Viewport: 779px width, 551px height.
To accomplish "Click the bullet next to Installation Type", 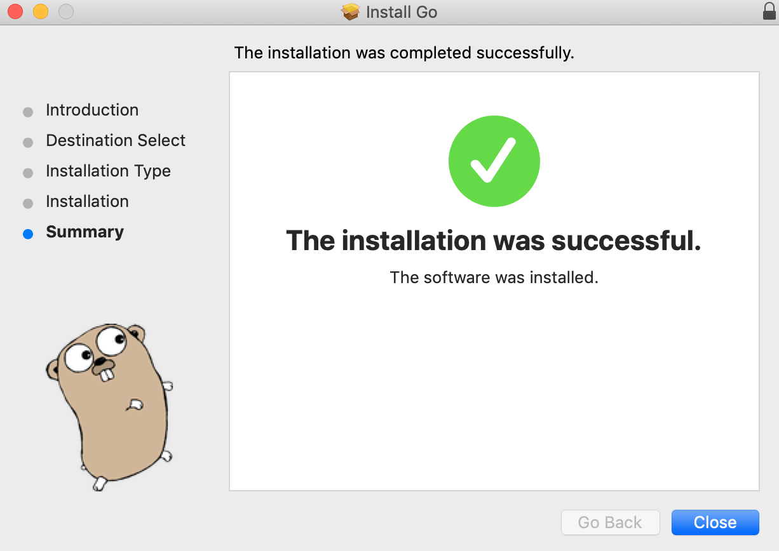I will pyautogui.click(x=28, y=173).
